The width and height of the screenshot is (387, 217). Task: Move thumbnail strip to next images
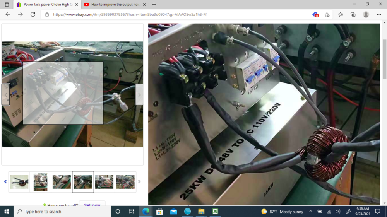coord(139,182)
